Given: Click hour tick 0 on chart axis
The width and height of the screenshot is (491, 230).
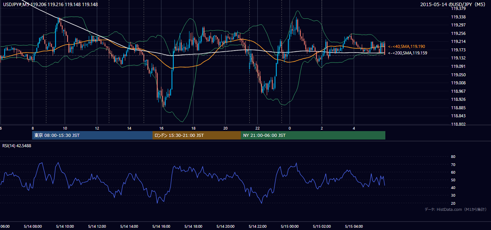Looking at the screenshot, I should [x=290, y=128].
